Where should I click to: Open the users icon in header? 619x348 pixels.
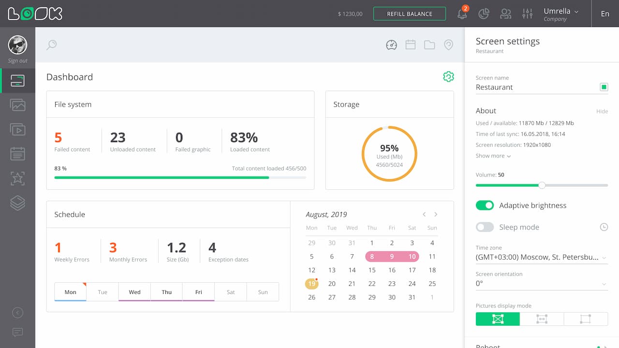(x=505, y=14)
